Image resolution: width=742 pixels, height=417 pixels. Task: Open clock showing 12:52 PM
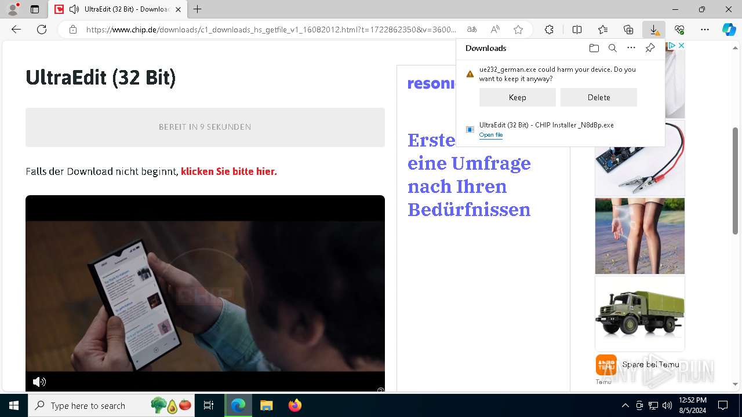pyautogui.click(x=693, y=405)
